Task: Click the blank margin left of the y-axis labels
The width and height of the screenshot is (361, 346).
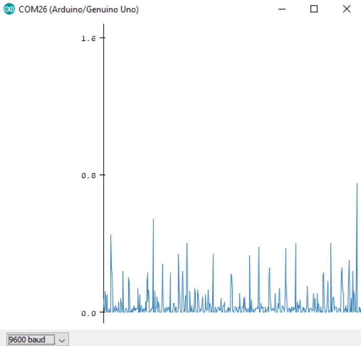Action: pos(38,143)
